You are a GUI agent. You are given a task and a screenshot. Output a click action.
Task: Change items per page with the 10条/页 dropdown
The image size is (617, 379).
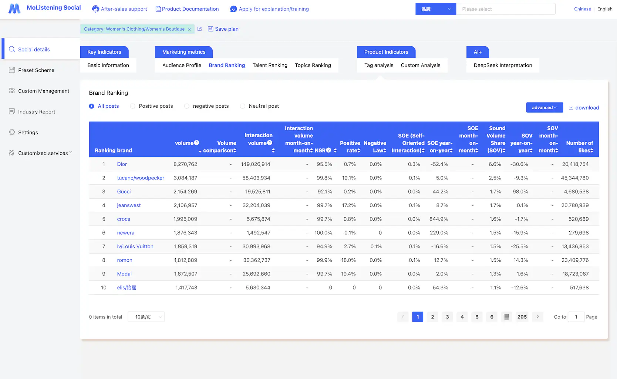[146, 317]
